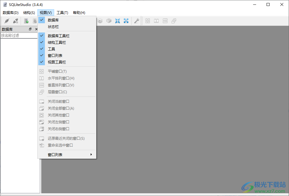Add a new database with the green plus icon
The image size is (289, 196).
tap(25, 21)
